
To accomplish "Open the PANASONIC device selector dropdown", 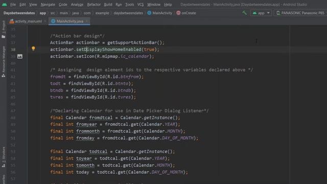I will click(x=300, y=13).
